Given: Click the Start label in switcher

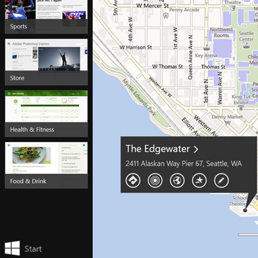Looking at the screenshot, I should pos(33,249).
